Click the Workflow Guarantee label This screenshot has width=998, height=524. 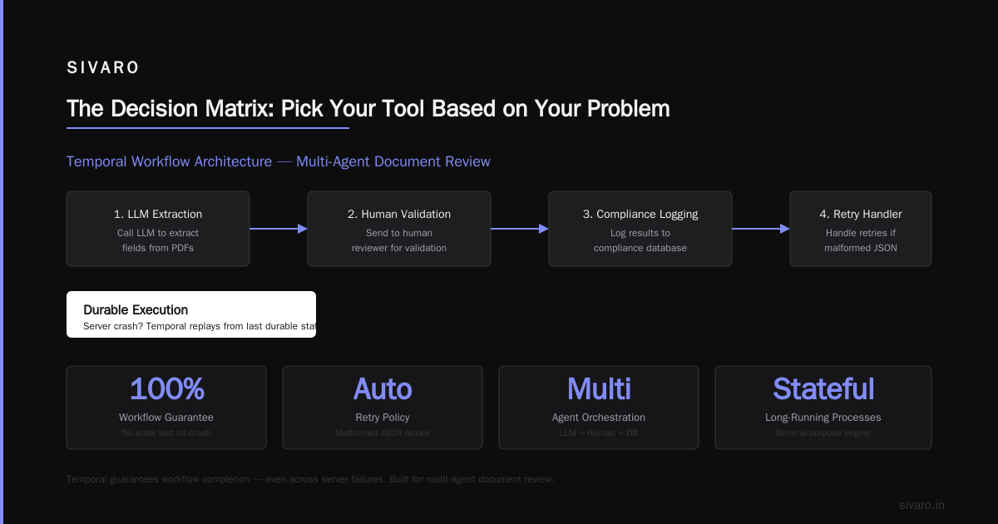[x=166, y=418]
